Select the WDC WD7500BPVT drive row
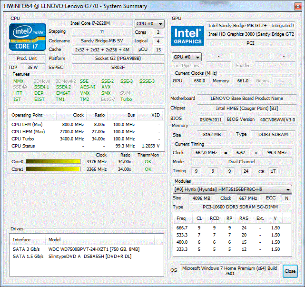This screenshot has width=305, height=287. (87, 249)
